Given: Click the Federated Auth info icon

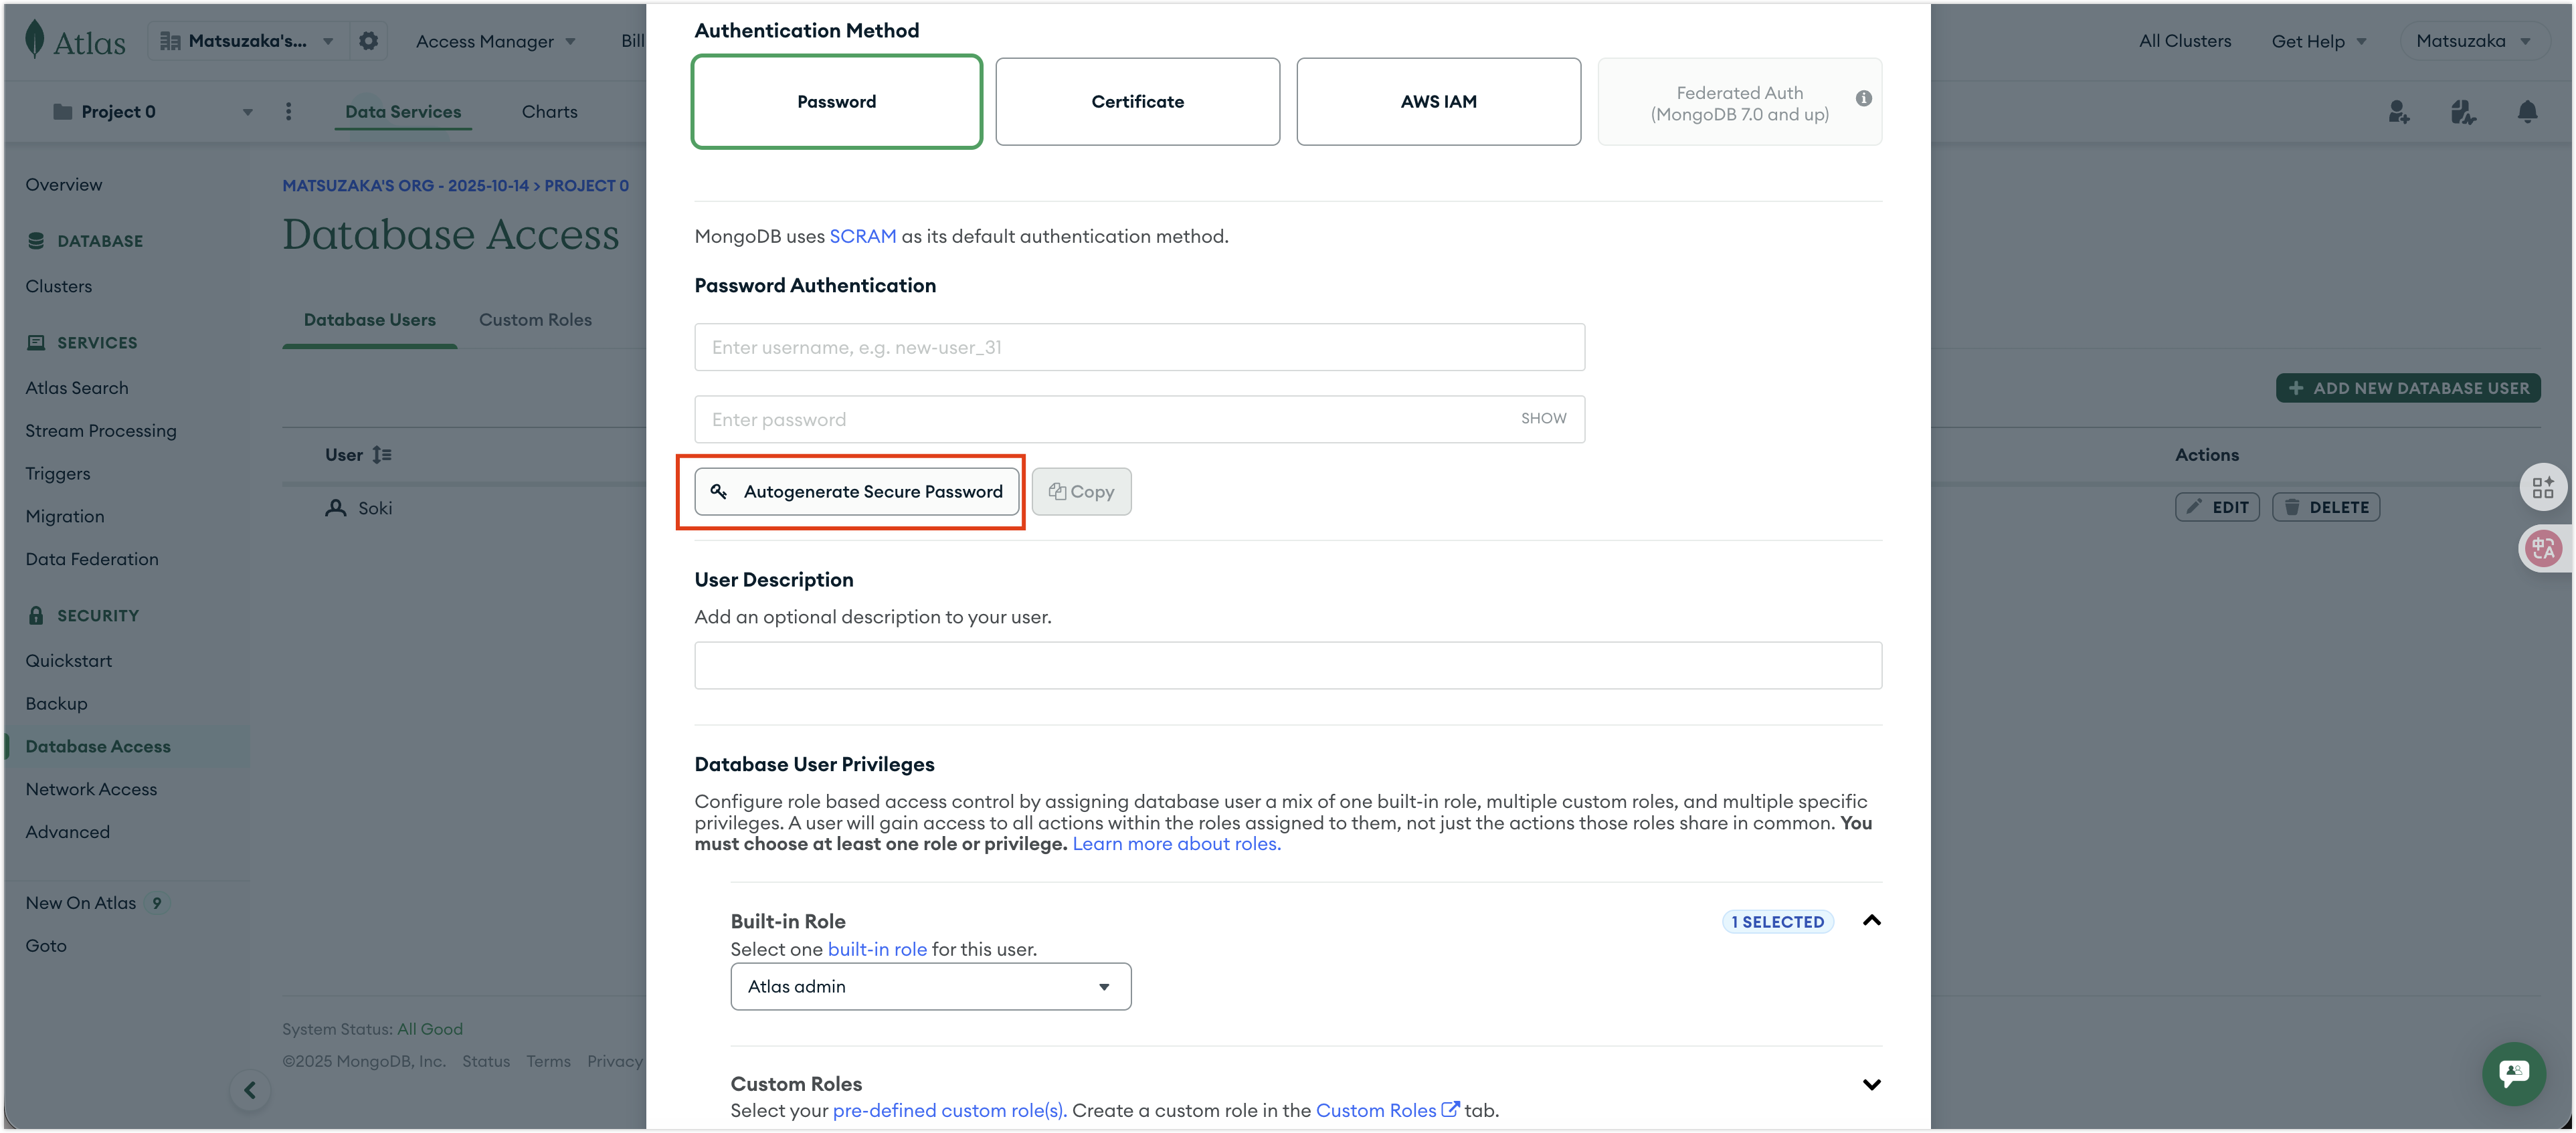Looking at the screenshot, I should 1863,98.
